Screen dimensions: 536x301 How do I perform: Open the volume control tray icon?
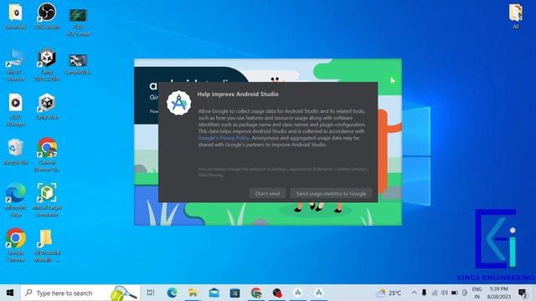coord(445,293)
